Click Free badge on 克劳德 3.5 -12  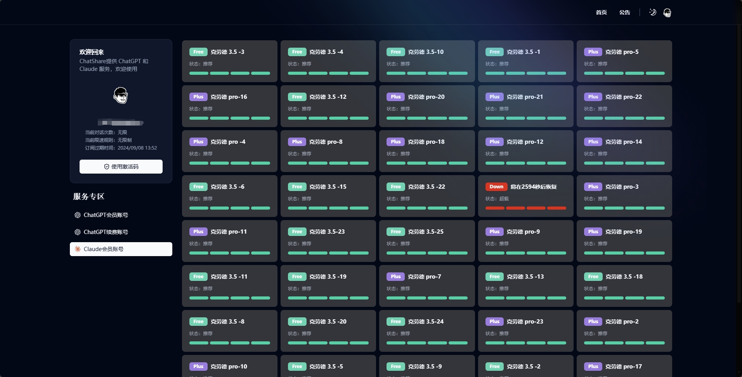point(297,97)
